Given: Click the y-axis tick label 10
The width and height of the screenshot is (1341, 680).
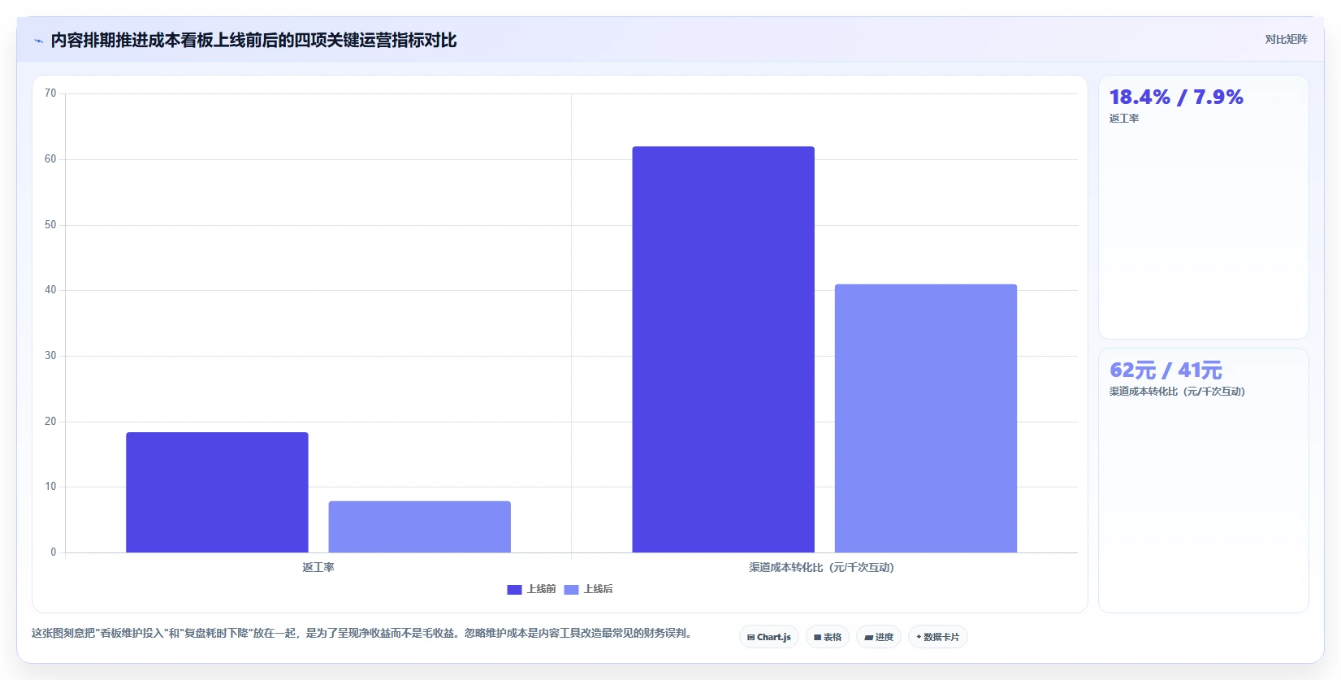Looking at the screenshot, I should click(50, 487).
